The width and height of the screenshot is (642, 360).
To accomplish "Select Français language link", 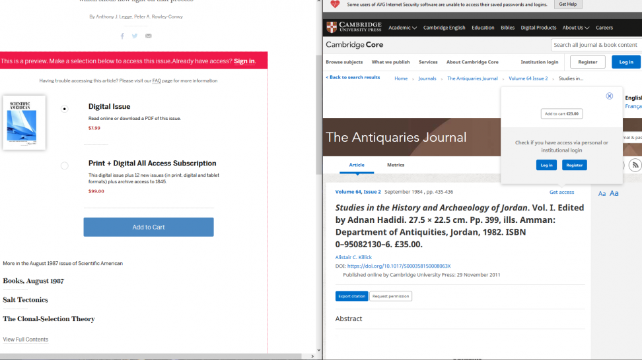I will click(633, 106).
